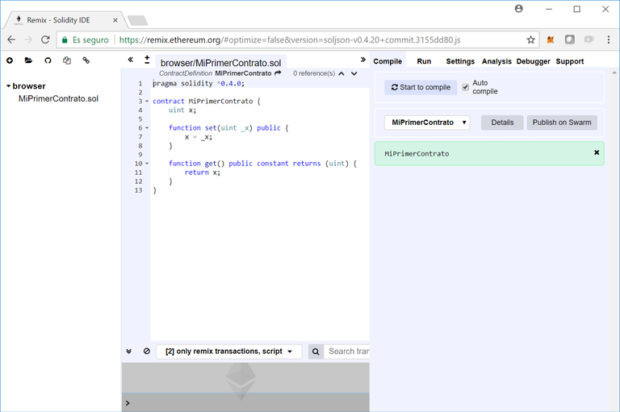Open the gray square browser extension
The image size is (620, 412).
point(569,40)
